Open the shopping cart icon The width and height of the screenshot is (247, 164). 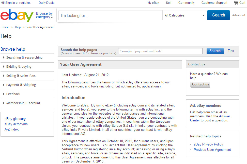point(236,3)
